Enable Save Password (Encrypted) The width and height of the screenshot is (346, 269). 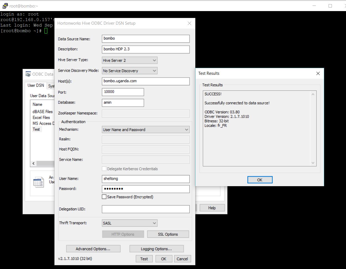104,197
